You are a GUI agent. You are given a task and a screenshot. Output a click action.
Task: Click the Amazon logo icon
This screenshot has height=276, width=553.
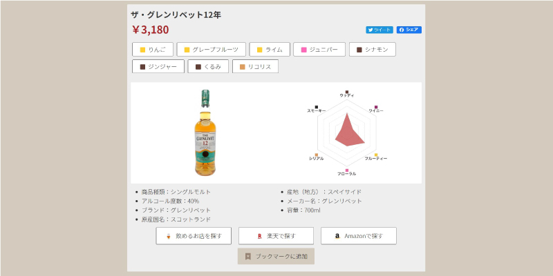pos(337,236)
